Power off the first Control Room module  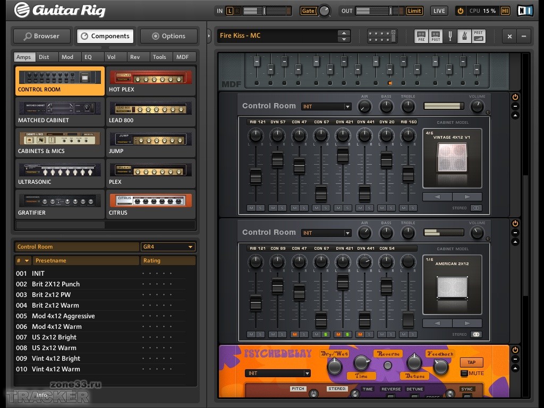pyautogui.click(x=515, y=97)
